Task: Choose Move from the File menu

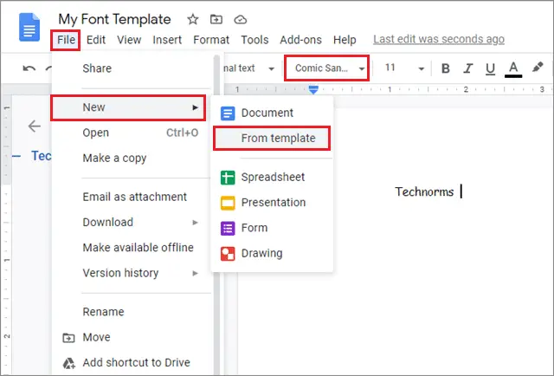Action: 132,337
